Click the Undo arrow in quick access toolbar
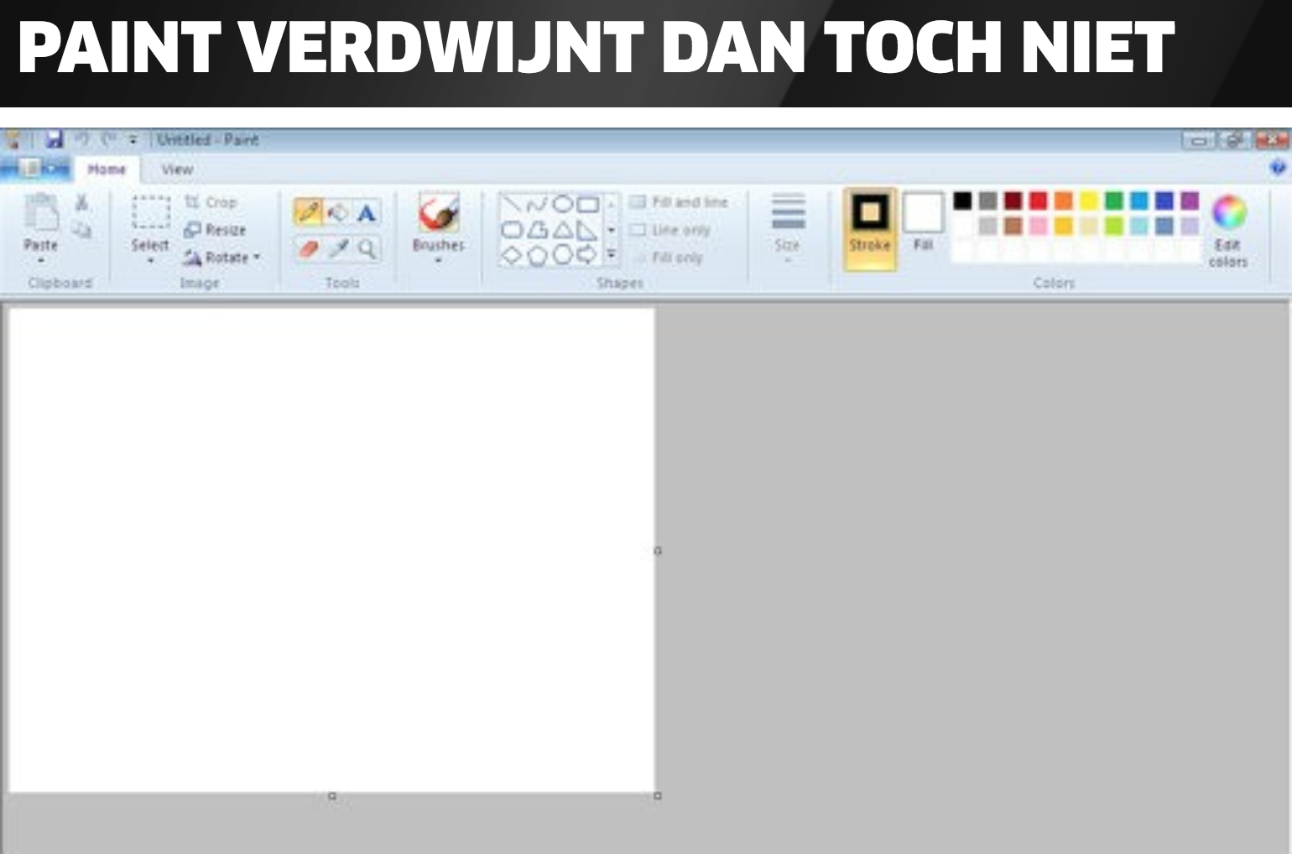Screen dimensions: 1292x854 click(82, 139)
